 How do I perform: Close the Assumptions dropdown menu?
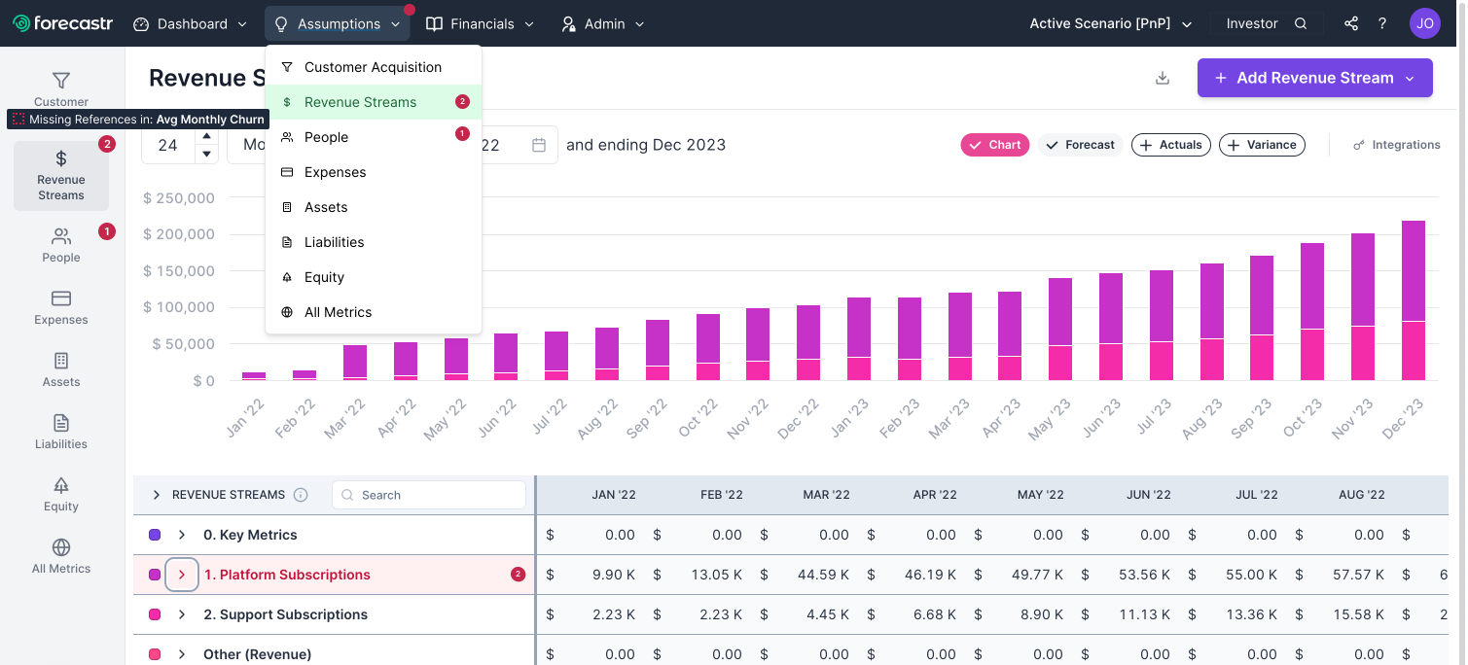(338, 23)
